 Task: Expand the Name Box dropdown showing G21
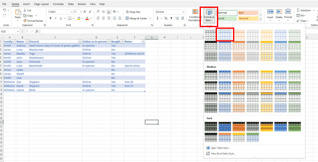(x=18, y=32)
